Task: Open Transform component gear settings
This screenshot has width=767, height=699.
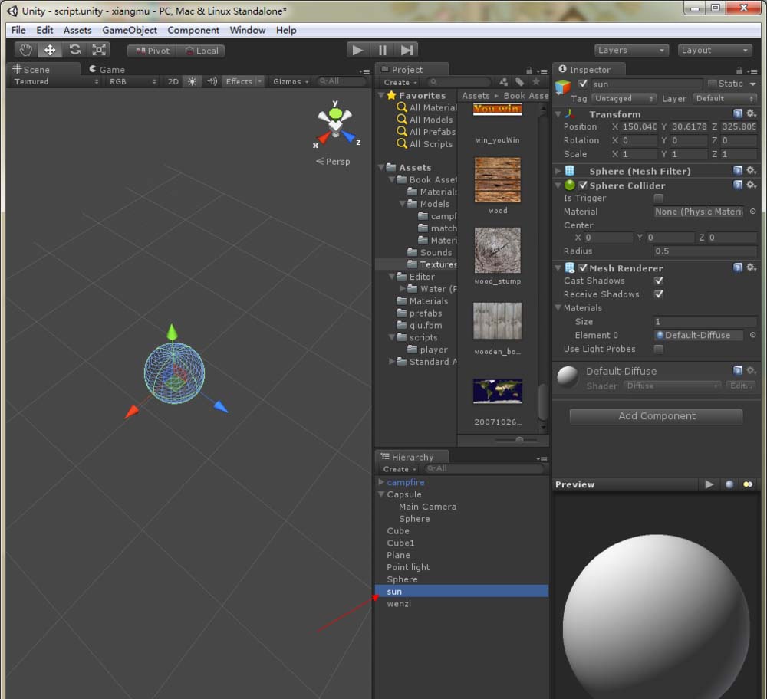Action: tap(752, 113)
